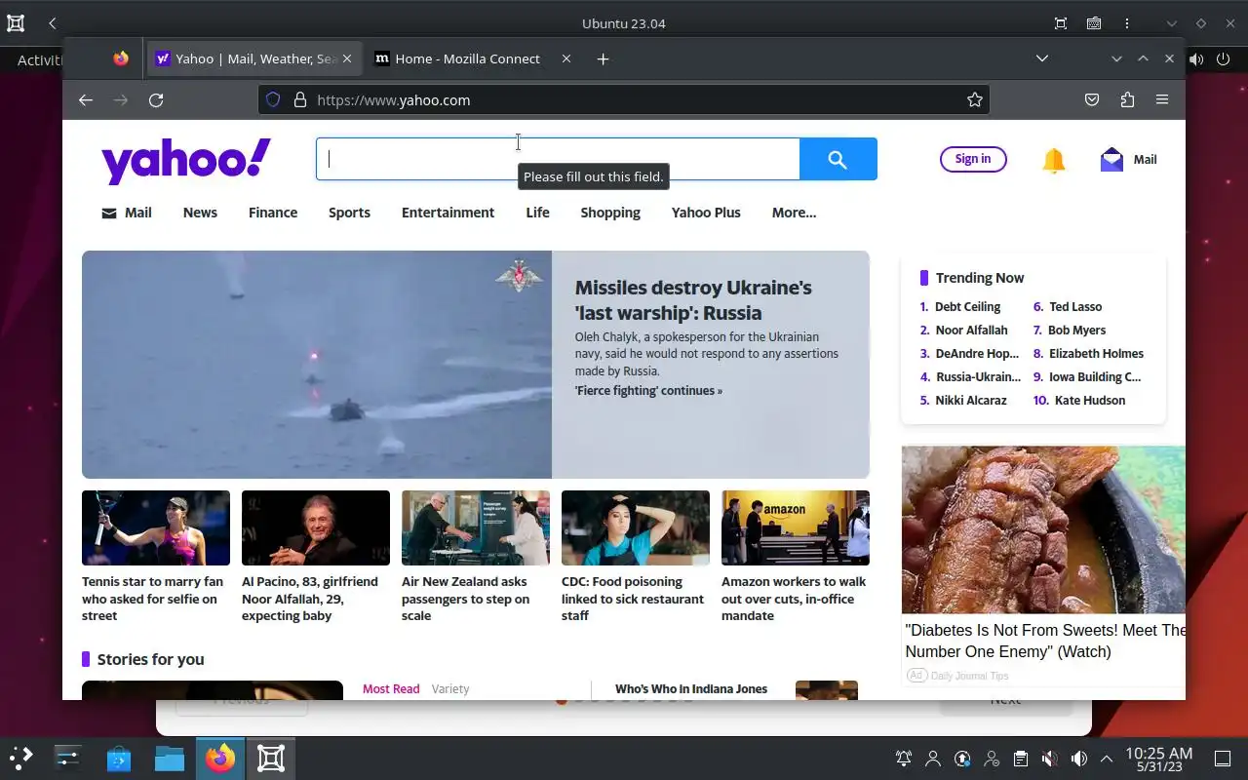Go back in the Ubuntu 23.04 window
Viewport: 1248px width, 780px height.
click(53, 22)
